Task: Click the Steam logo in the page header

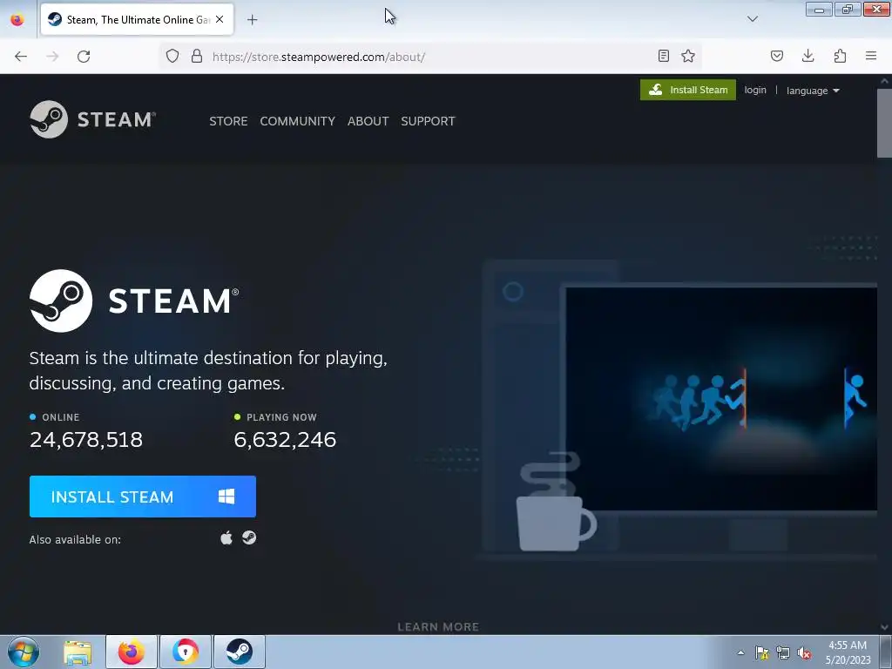Action: (92, 119)
